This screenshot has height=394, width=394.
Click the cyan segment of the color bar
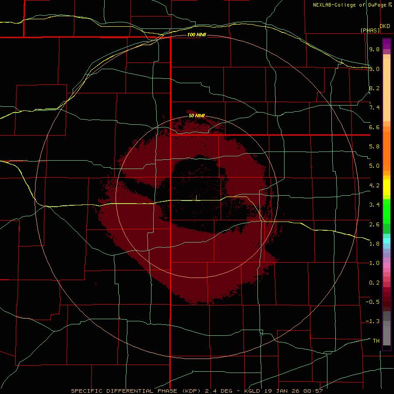coord(387,241)
